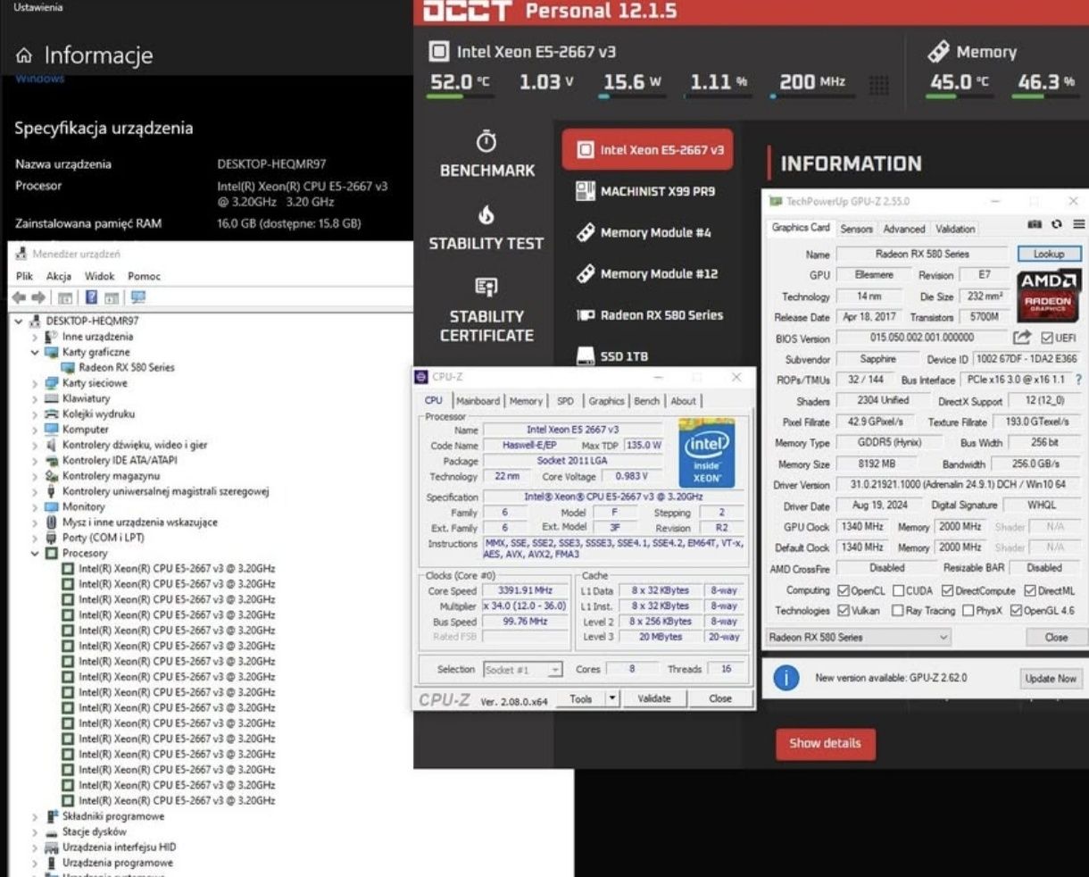Click the blue Help question-mark toolbar icon

click(x=91, y=297)
